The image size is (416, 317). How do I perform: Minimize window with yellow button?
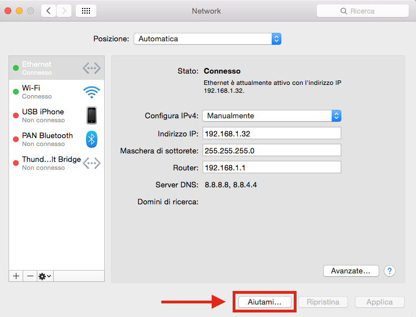tap(19, 11)
